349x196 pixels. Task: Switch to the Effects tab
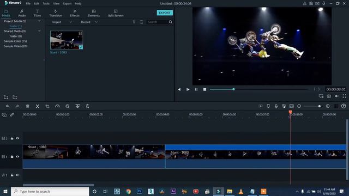coord(75,13)
